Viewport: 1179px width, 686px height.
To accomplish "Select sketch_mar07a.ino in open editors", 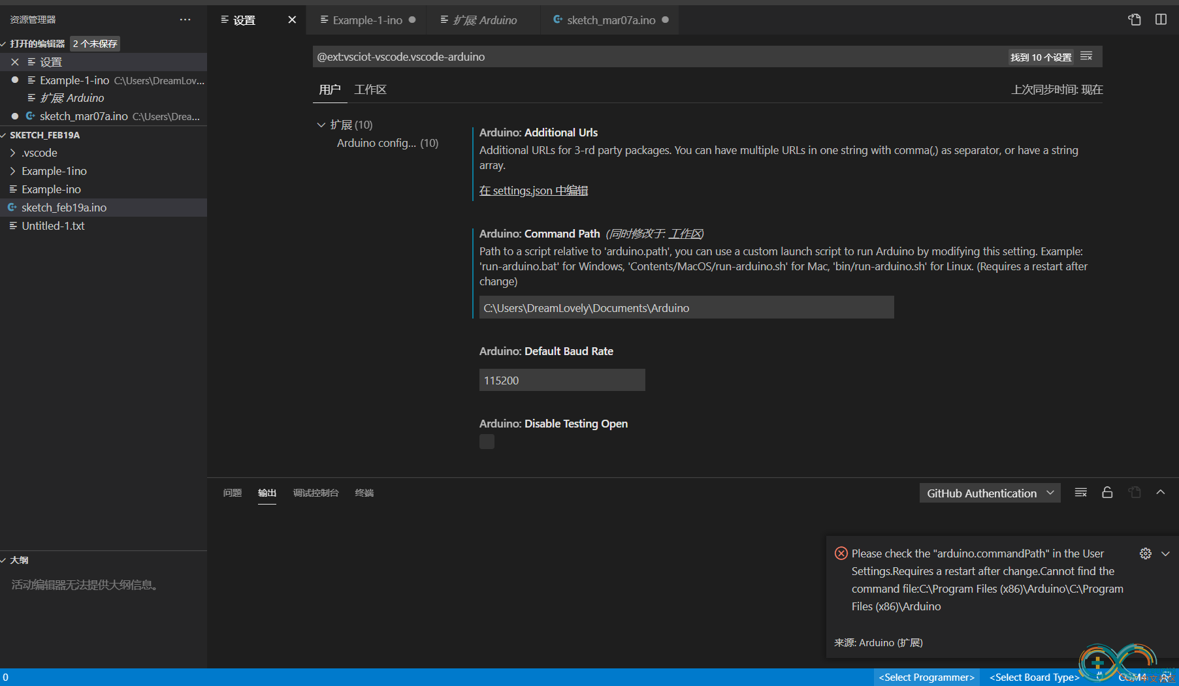I will tap(103, 116).
